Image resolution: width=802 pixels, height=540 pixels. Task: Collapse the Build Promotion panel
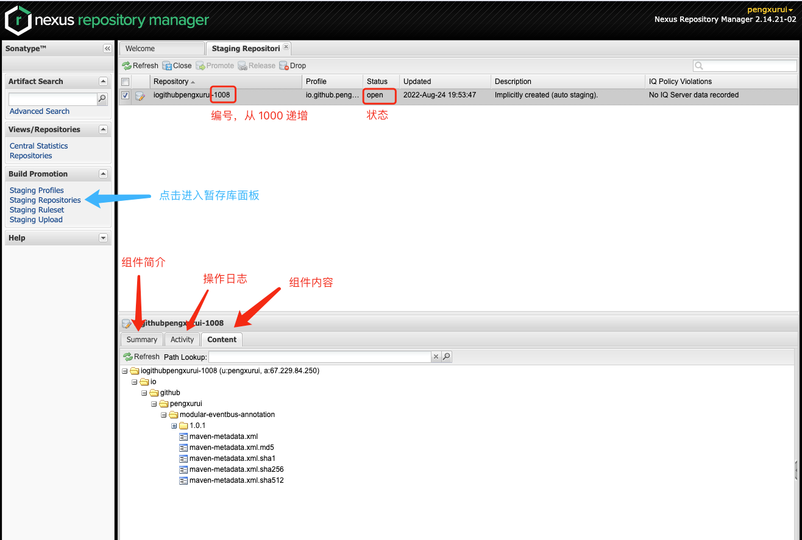pyautogui.click(x=103, y=174)
